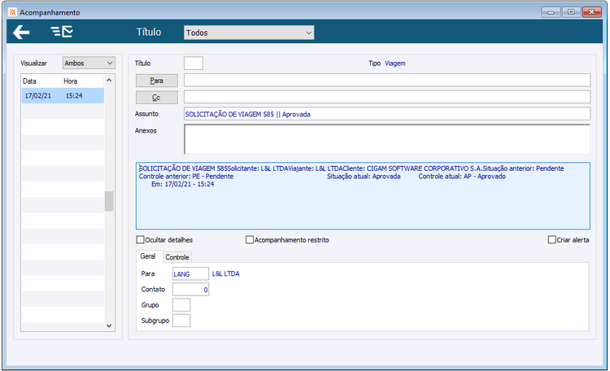Click the Contato field showing 0

[x=190, y=290]
